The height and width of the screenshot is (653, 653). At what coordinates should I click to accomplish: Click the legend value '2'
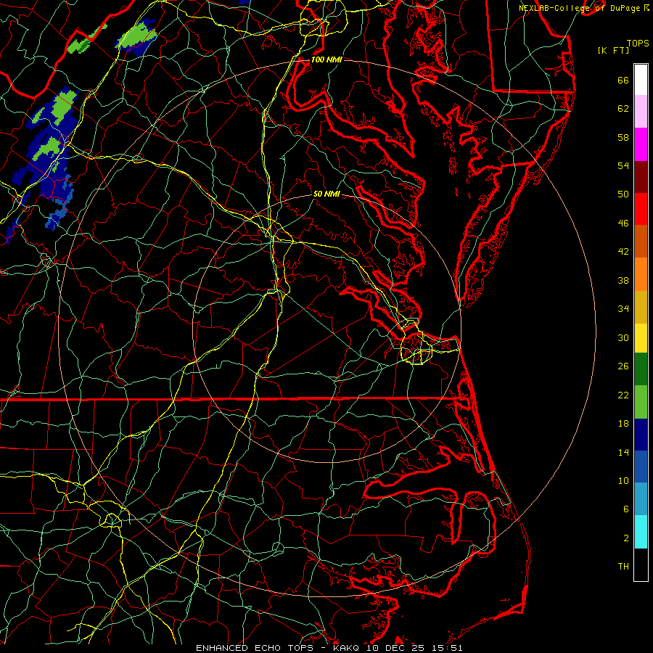coord(626,538)
